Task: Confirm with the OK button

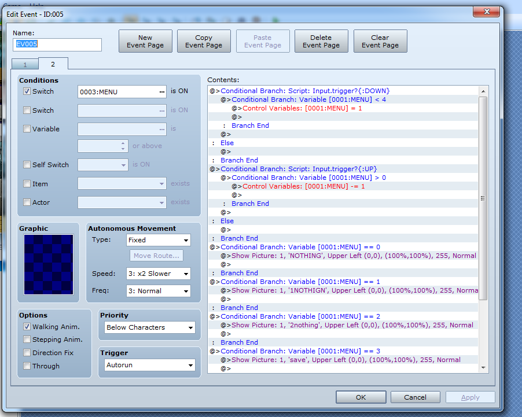Action: pos(361,397)
